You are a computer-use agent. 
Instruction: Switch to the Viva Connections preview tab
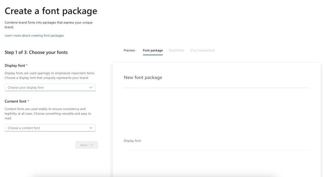point(202,50)
